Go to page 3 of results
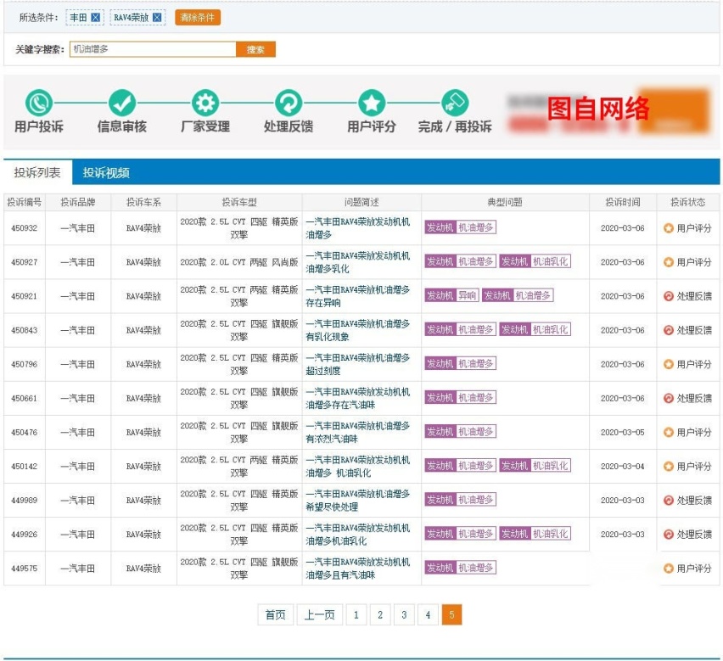 404,615
